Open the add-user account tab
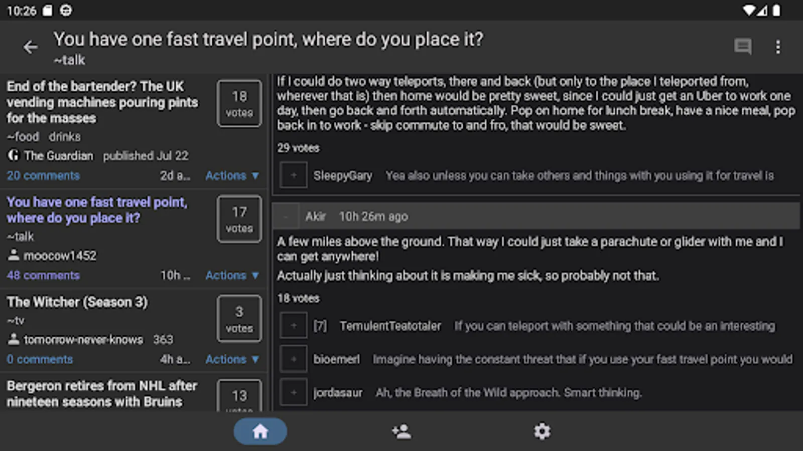Image resolution: width=803 pixels, height=451 pixels. pyautogui.click(x=401, y=431)
